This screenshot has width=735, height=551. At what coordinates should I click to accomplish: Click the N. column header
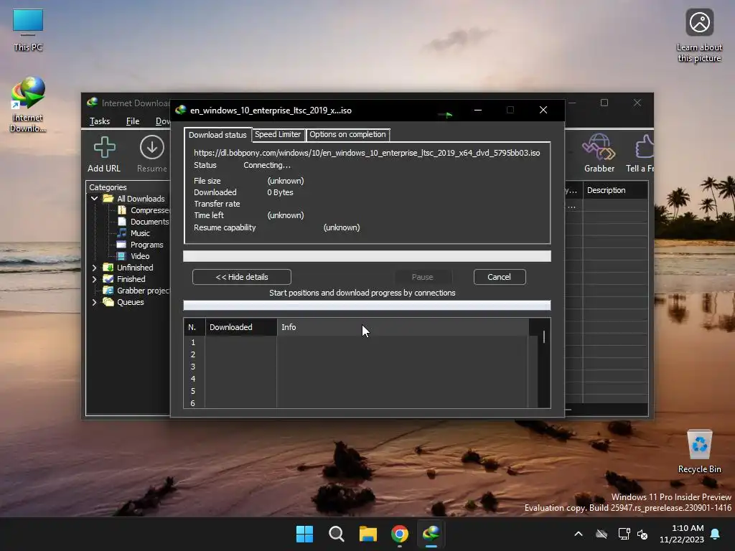[x=195, y=327]
